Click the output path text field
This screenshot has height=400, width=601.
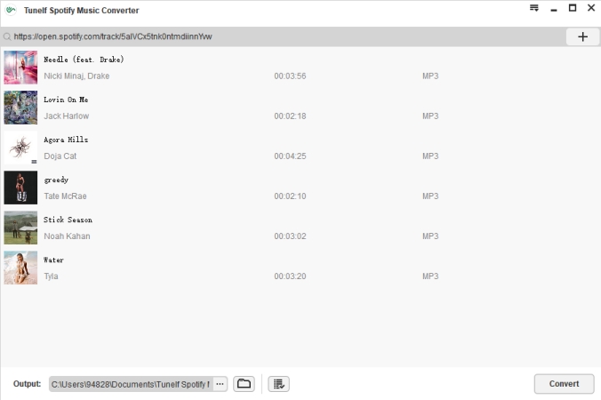[x=130, y=384]
